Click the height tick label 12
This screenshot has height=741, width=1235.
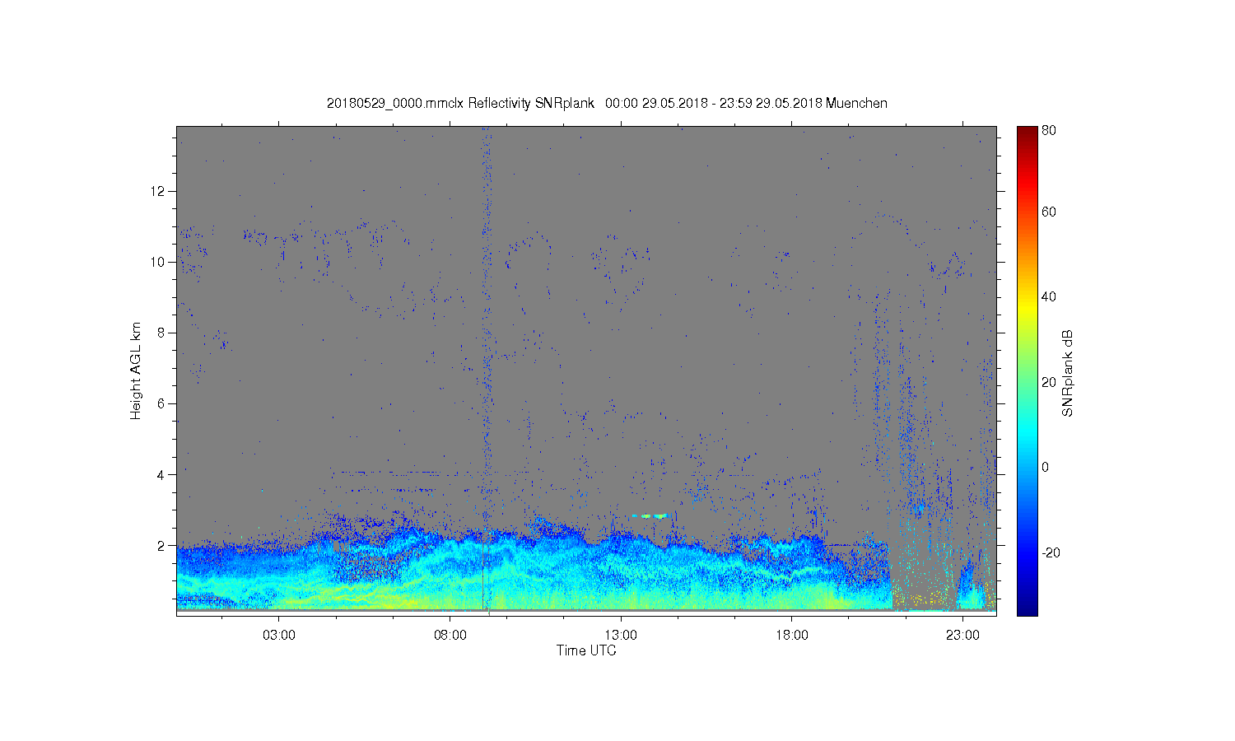click(159, 191)
